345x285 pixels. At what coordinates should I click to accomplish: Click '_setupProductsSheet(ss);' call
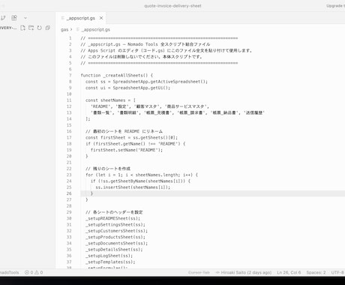pos(115,237)
